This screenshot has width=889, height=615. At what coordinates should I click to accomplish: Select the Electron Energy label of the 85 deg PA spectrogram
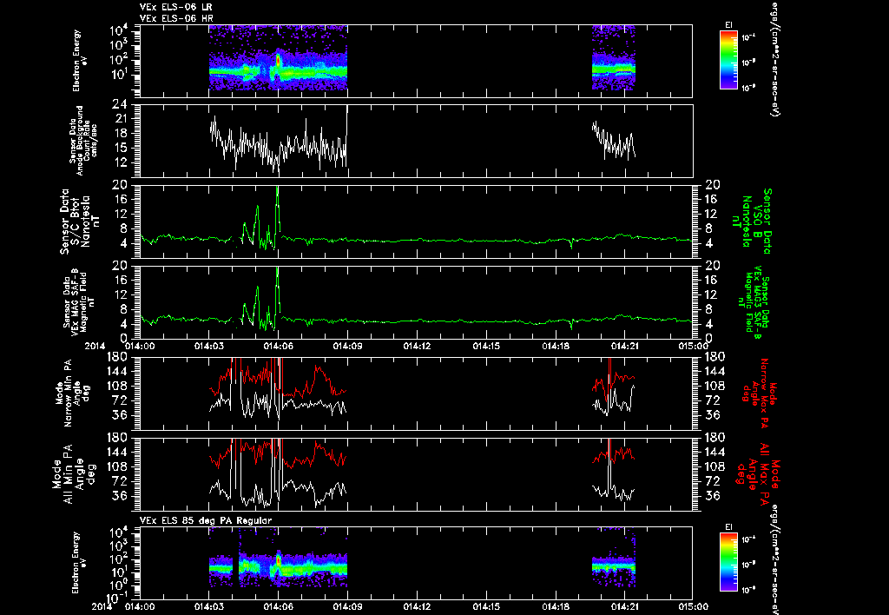[x=76, y=563]
